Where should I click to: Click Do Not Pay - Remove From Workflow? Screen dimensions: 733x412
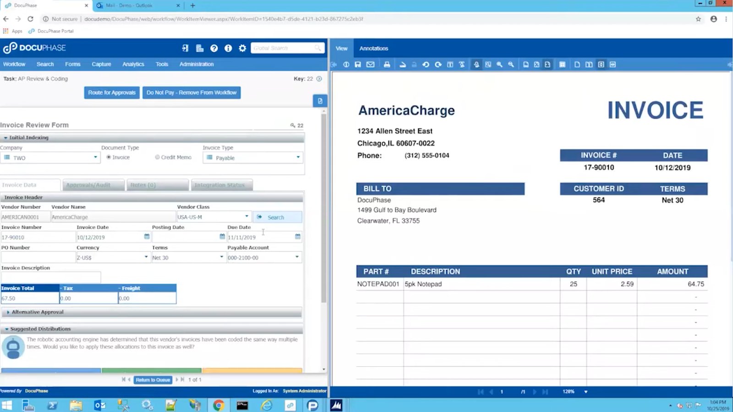[191, 92]
